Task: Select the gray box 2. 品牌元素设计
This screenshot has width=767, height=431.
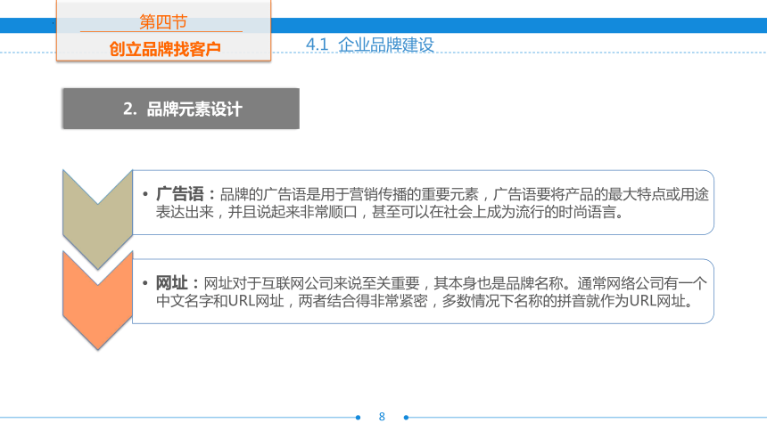Action: 181,109
